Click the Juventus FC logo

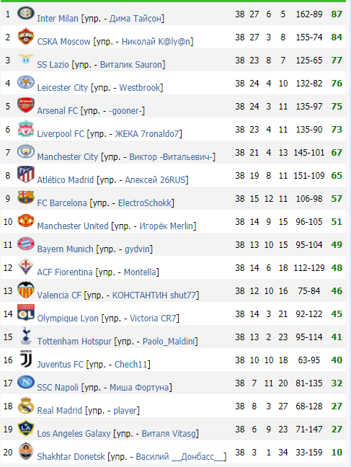pos(26,359)
